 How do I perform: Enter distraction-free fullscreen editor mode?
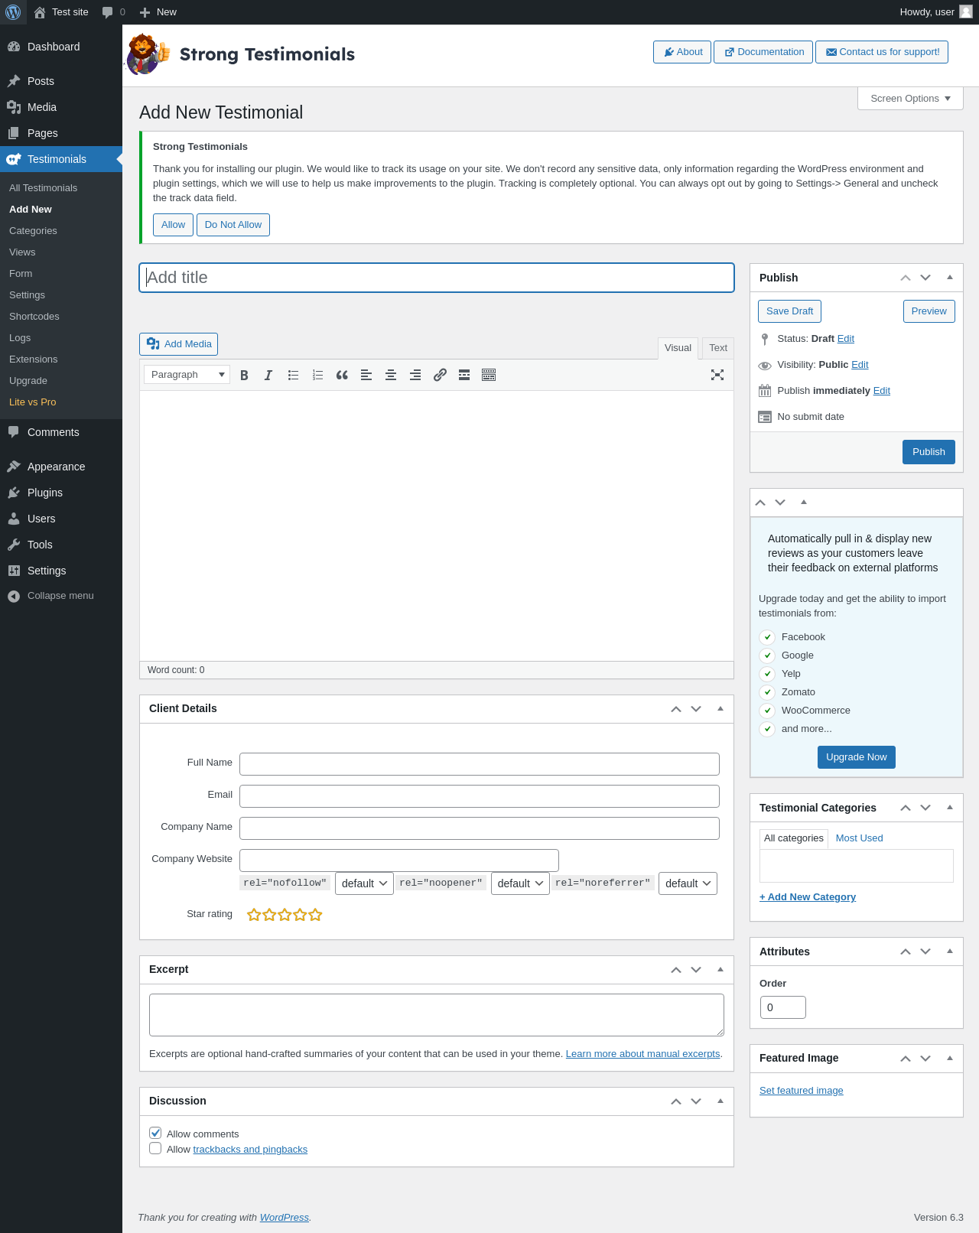pyautogui.click(x=717, y=375)
